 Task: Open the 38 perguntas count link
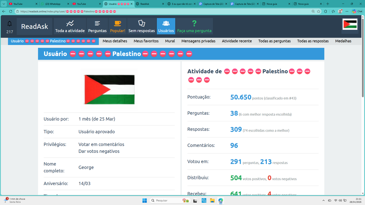click(234, 113)
